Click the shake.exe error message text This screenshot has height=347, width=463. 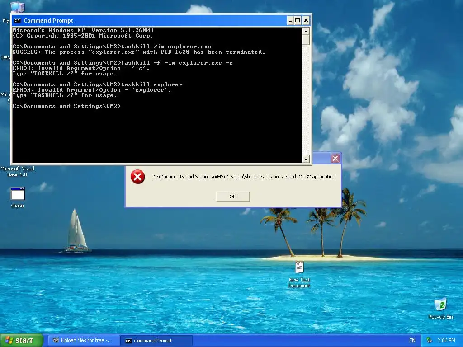tap(245, 177)
